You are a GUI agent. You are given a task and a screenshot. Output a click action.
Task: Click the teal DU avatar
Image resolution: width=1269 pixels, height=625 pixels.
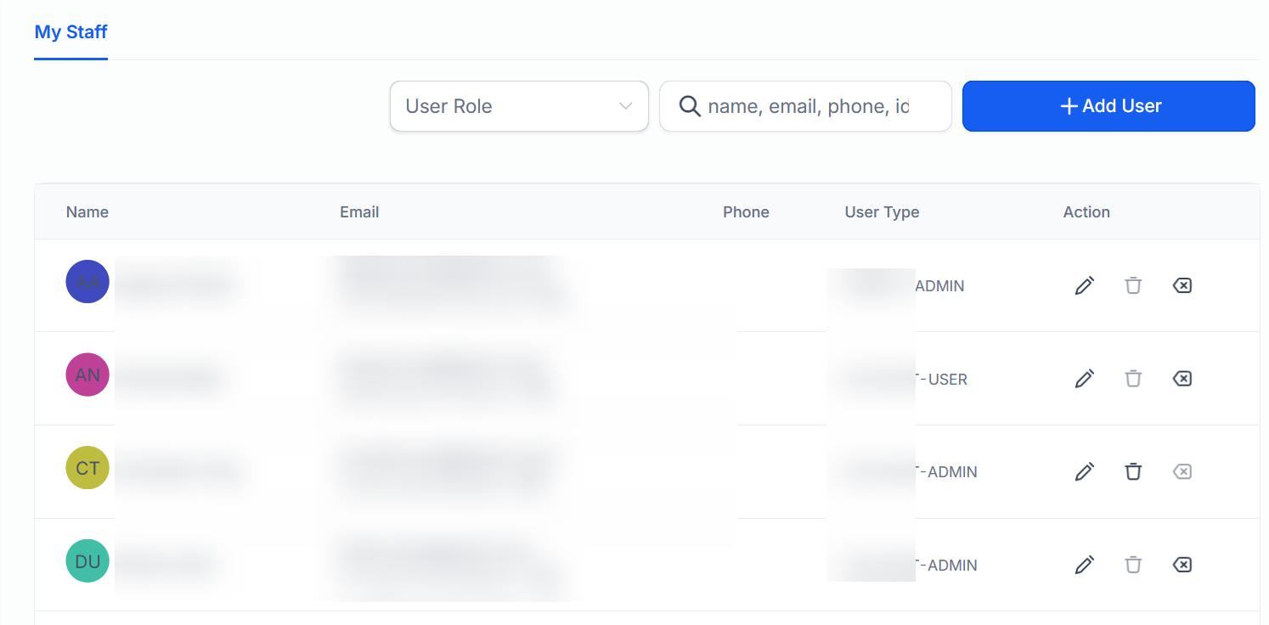pos(87,561)
